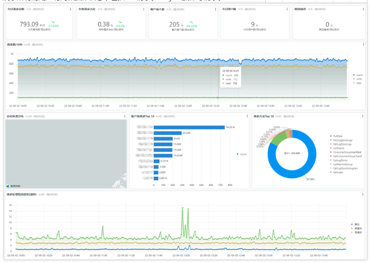The height and width of the screenshot is (262, 371).
Task: Open the 今日请求总数 card's three-dot menu
Action: pos(70,9)
